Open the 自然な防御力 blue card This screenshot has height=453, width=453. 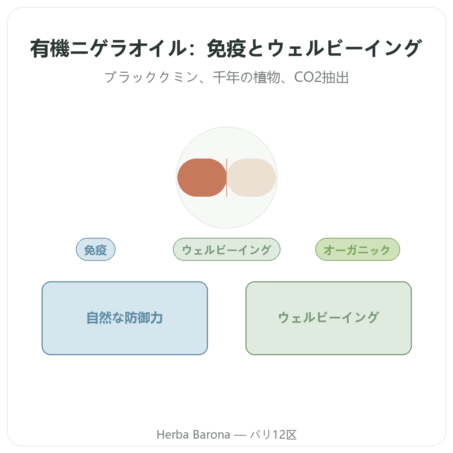(x=125, y=318)
